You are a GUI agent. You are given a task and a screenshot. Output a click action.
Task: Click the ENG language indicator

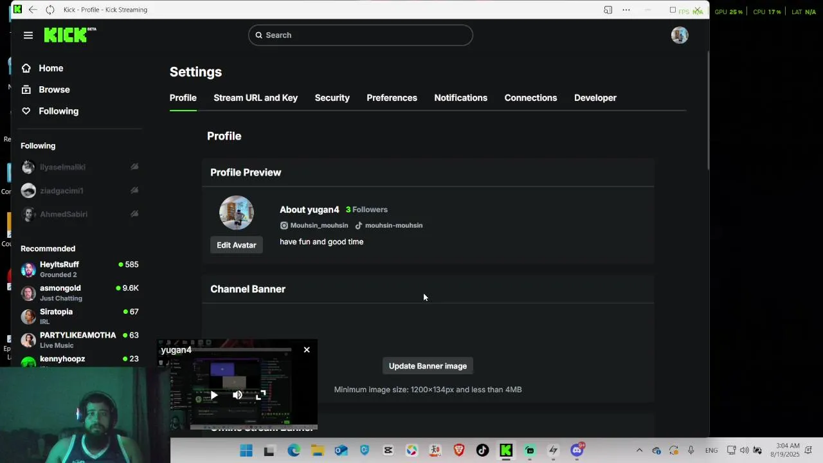pyautogui.click(x=711, y=451)
